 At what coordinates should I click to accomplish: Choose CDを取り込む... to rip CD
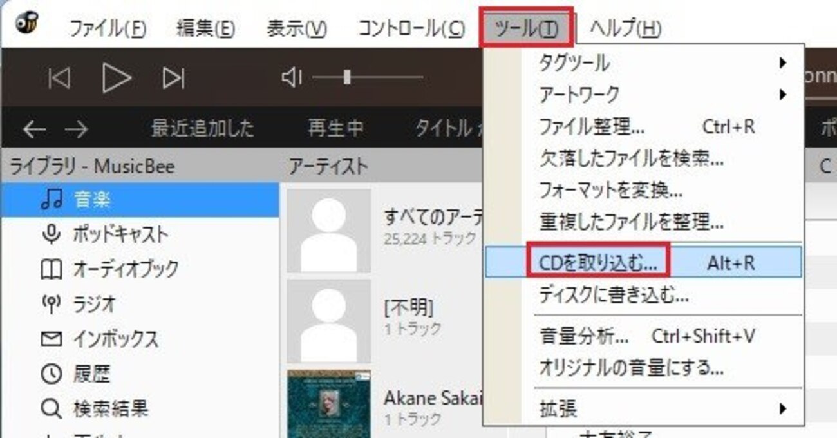(644, 262)
